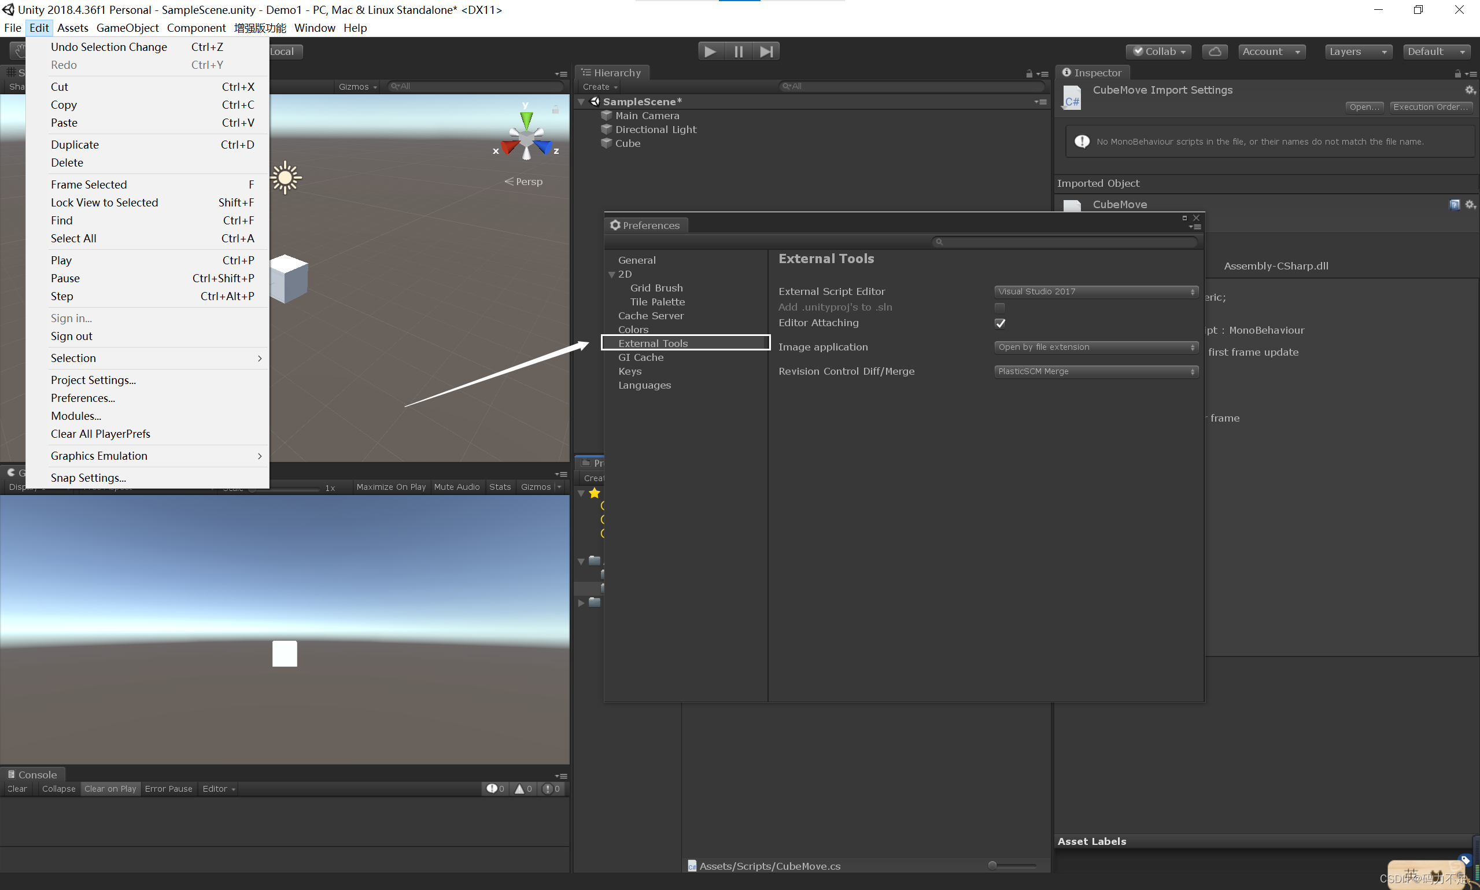Click the Execution Order button in Inspector
Image resolution: width=1480 pixels, height=890 pixels.
[1431, 107]
